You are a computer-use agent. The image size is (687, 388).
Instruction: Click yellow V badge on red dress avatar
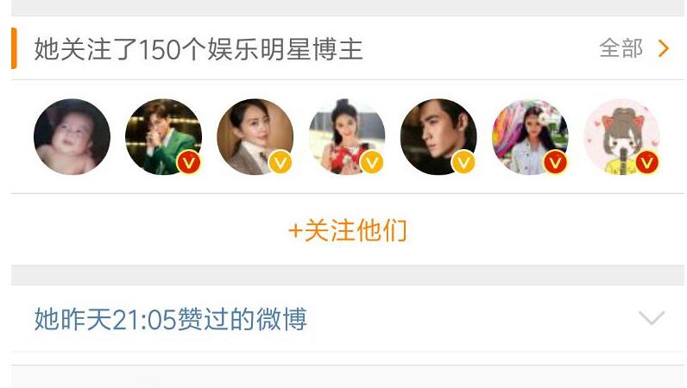(372, 162)
